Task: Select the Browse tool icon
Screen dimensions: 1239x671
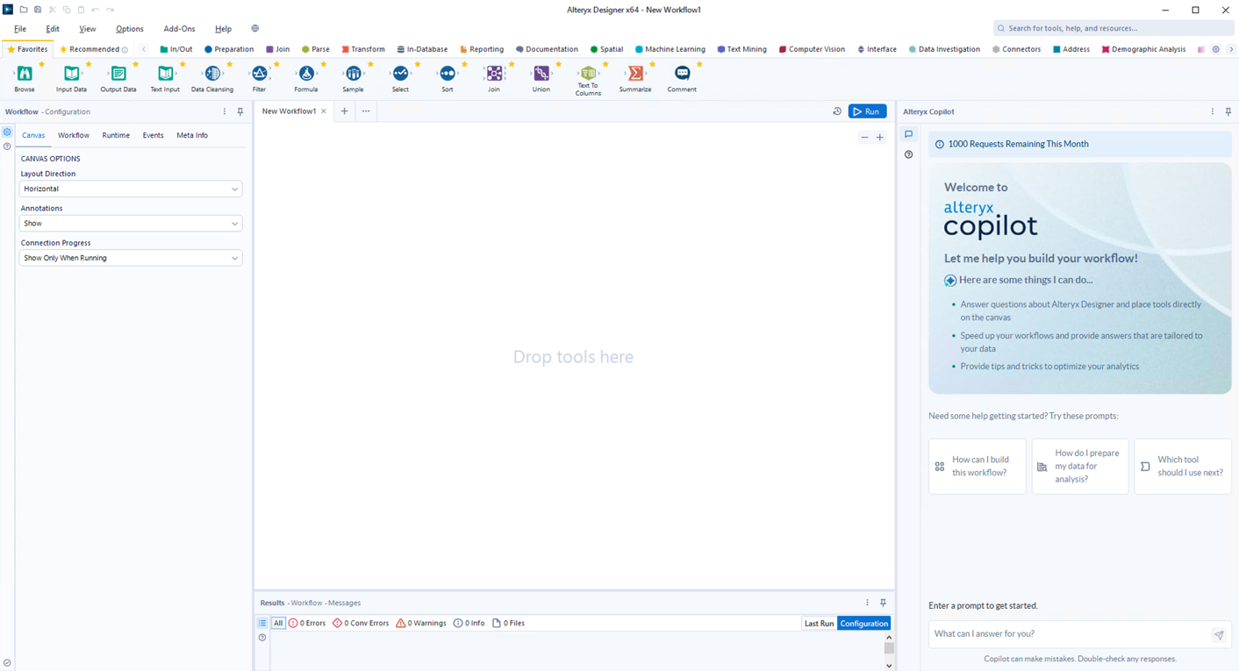Action: tap(25, 74)
